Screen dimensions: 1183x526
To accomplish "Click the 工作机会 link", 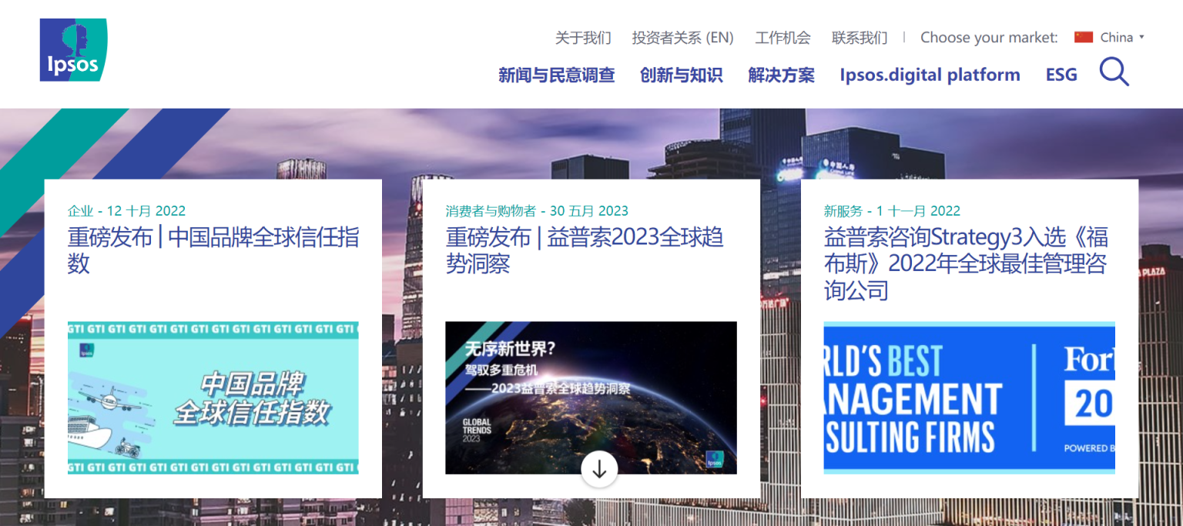I will click(x=783, y=37).
